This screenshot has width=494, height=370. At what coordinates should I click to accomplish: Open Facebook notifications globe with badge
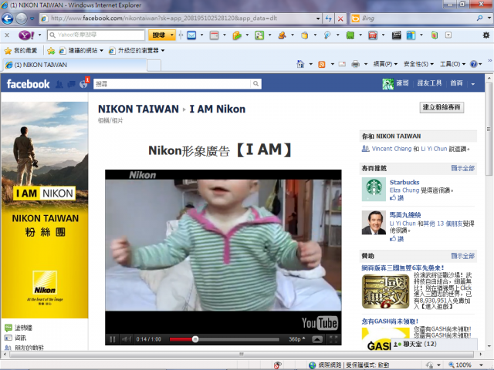84,84
